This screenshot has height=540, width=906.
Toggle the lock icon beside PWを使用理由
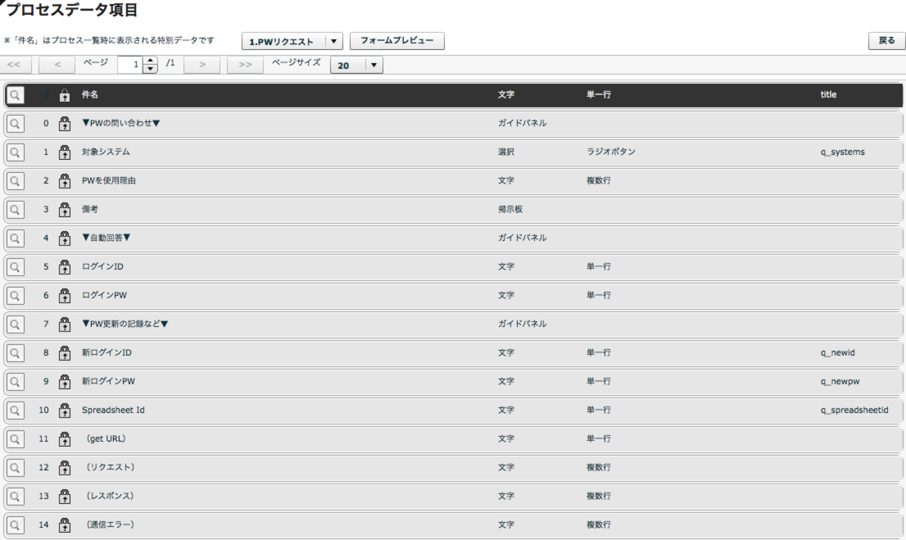pos(64,181)
